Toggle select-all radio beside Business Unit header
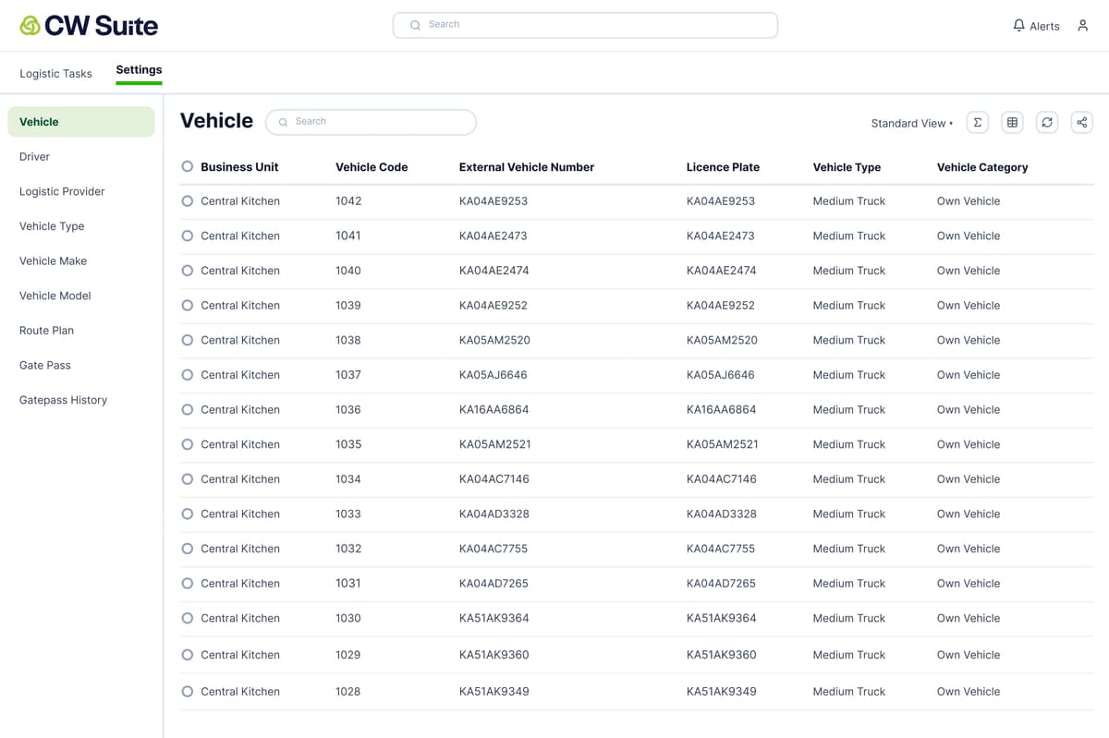This screenshot has height=738, width=1109. pyautogui.click(x=188, y=167)
